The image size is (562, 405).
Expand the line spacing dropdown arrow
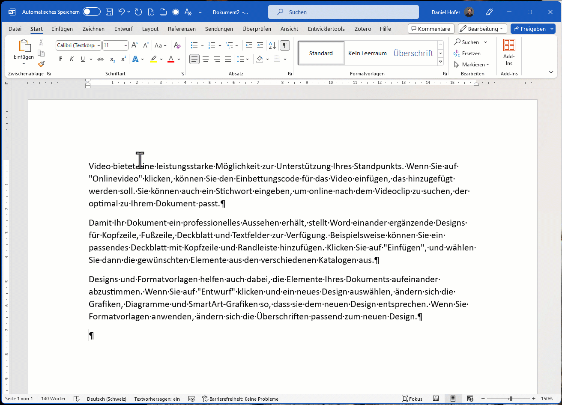click(x=248, y=59)
